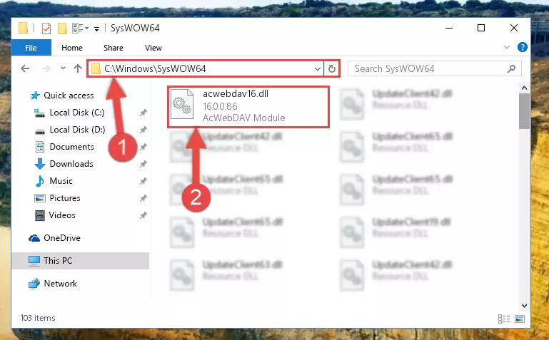Go up one level with Up arrow

[78, 68]
